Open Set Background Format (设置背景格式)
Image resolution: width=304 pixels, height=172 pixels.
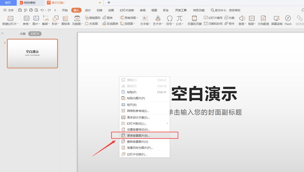[145, 129]
